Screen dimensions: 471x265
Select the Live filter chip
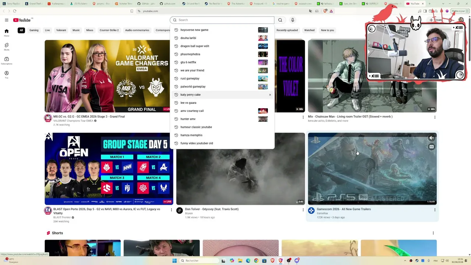click(47, 30)
